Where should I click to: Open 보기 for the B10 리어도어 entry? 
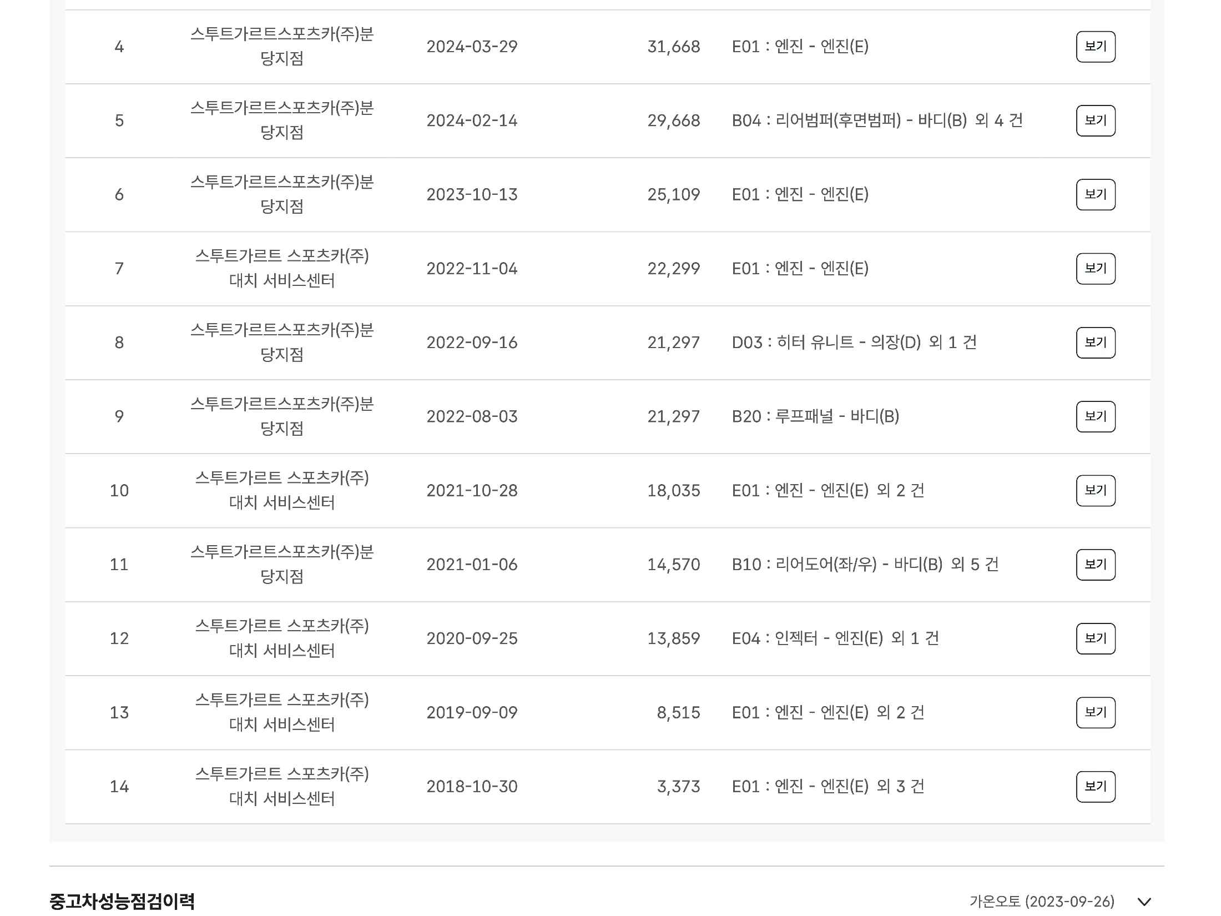[x=1095, y=565]
